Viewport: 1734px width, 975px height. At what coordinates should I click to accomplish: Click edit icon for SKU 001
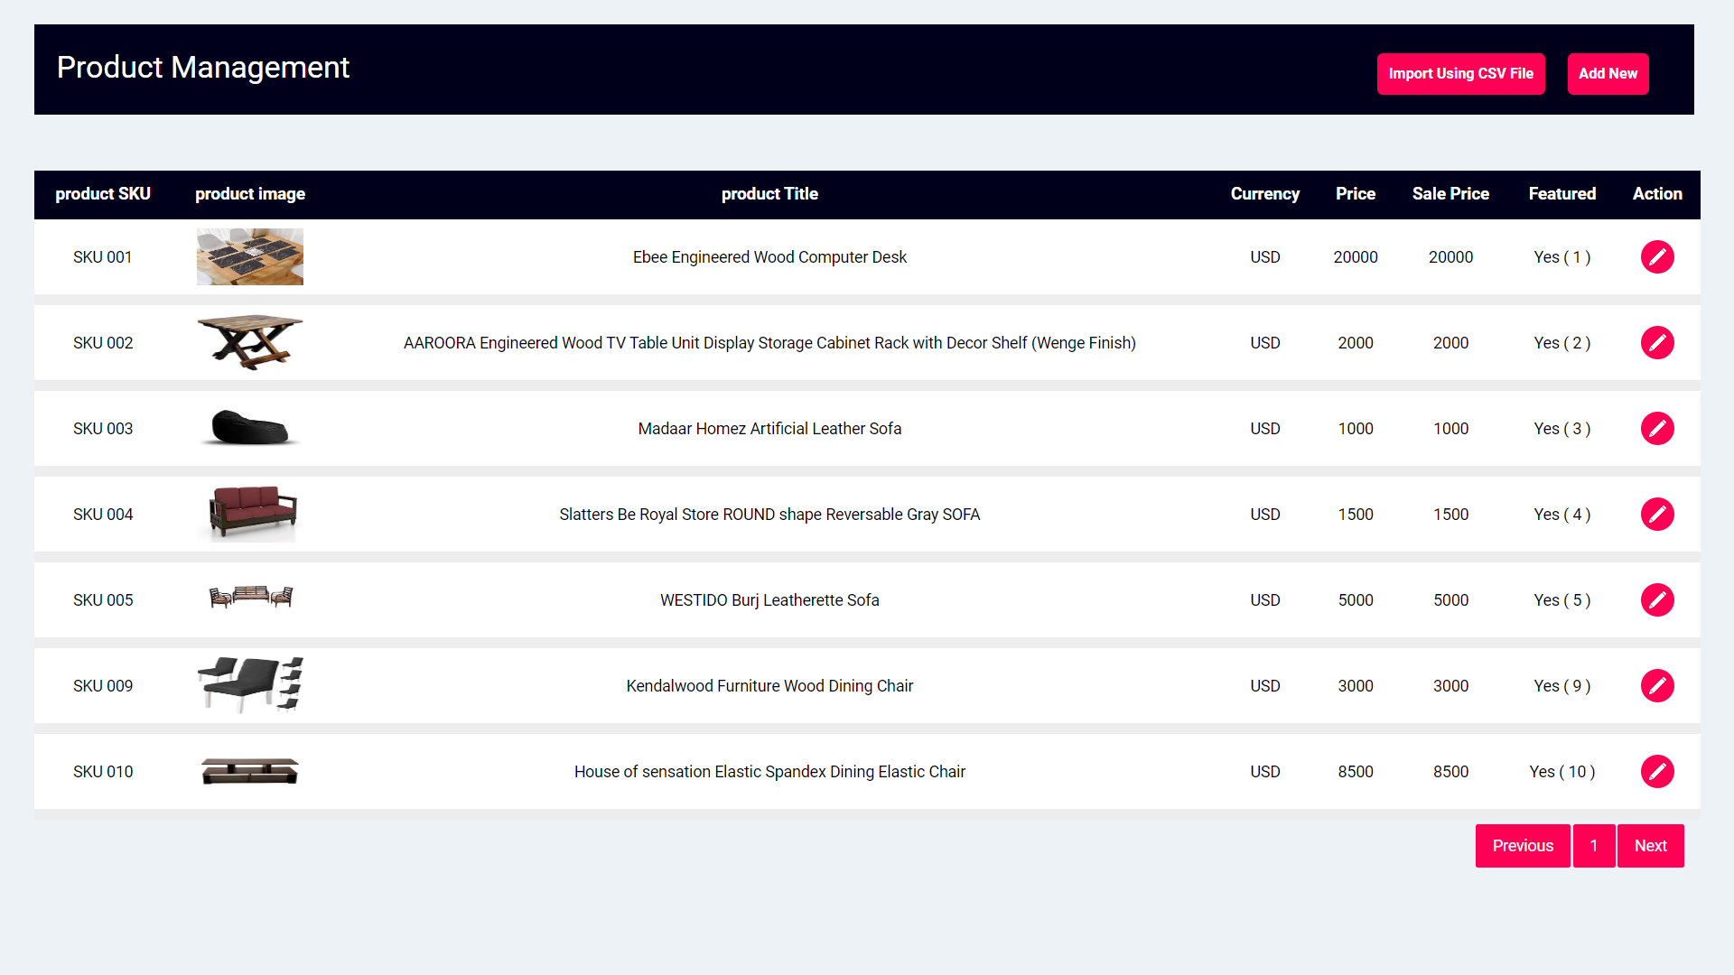[x=1656, y=257]
